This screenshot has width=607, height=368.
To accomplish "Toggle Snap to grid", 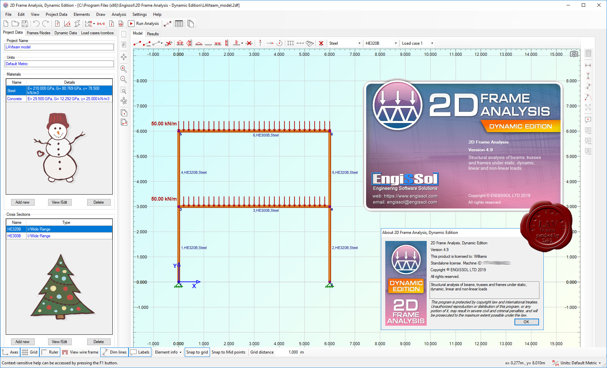I will coord(197,352).
